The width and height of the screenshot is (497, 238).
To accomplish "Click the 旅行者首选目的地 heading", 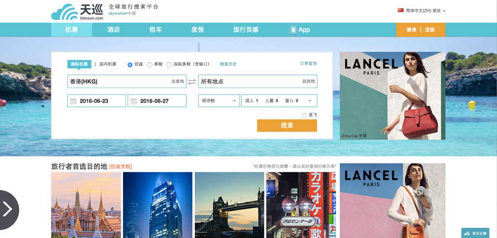I will (79, 166).
